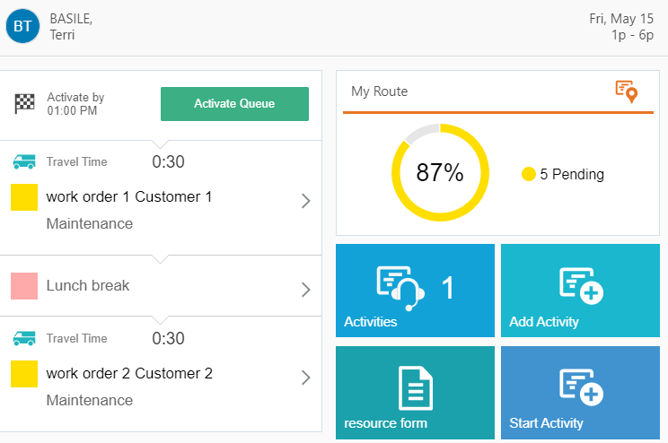
Task: Click the pink Lunch break color square
Action: (x=24, y=286)
